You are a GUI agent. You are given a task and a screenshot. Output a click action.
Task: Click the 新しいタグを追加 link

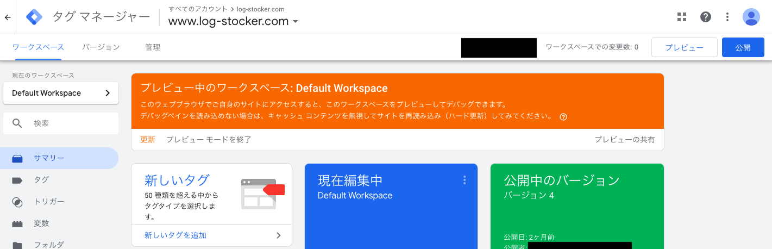tap(175, 235)
